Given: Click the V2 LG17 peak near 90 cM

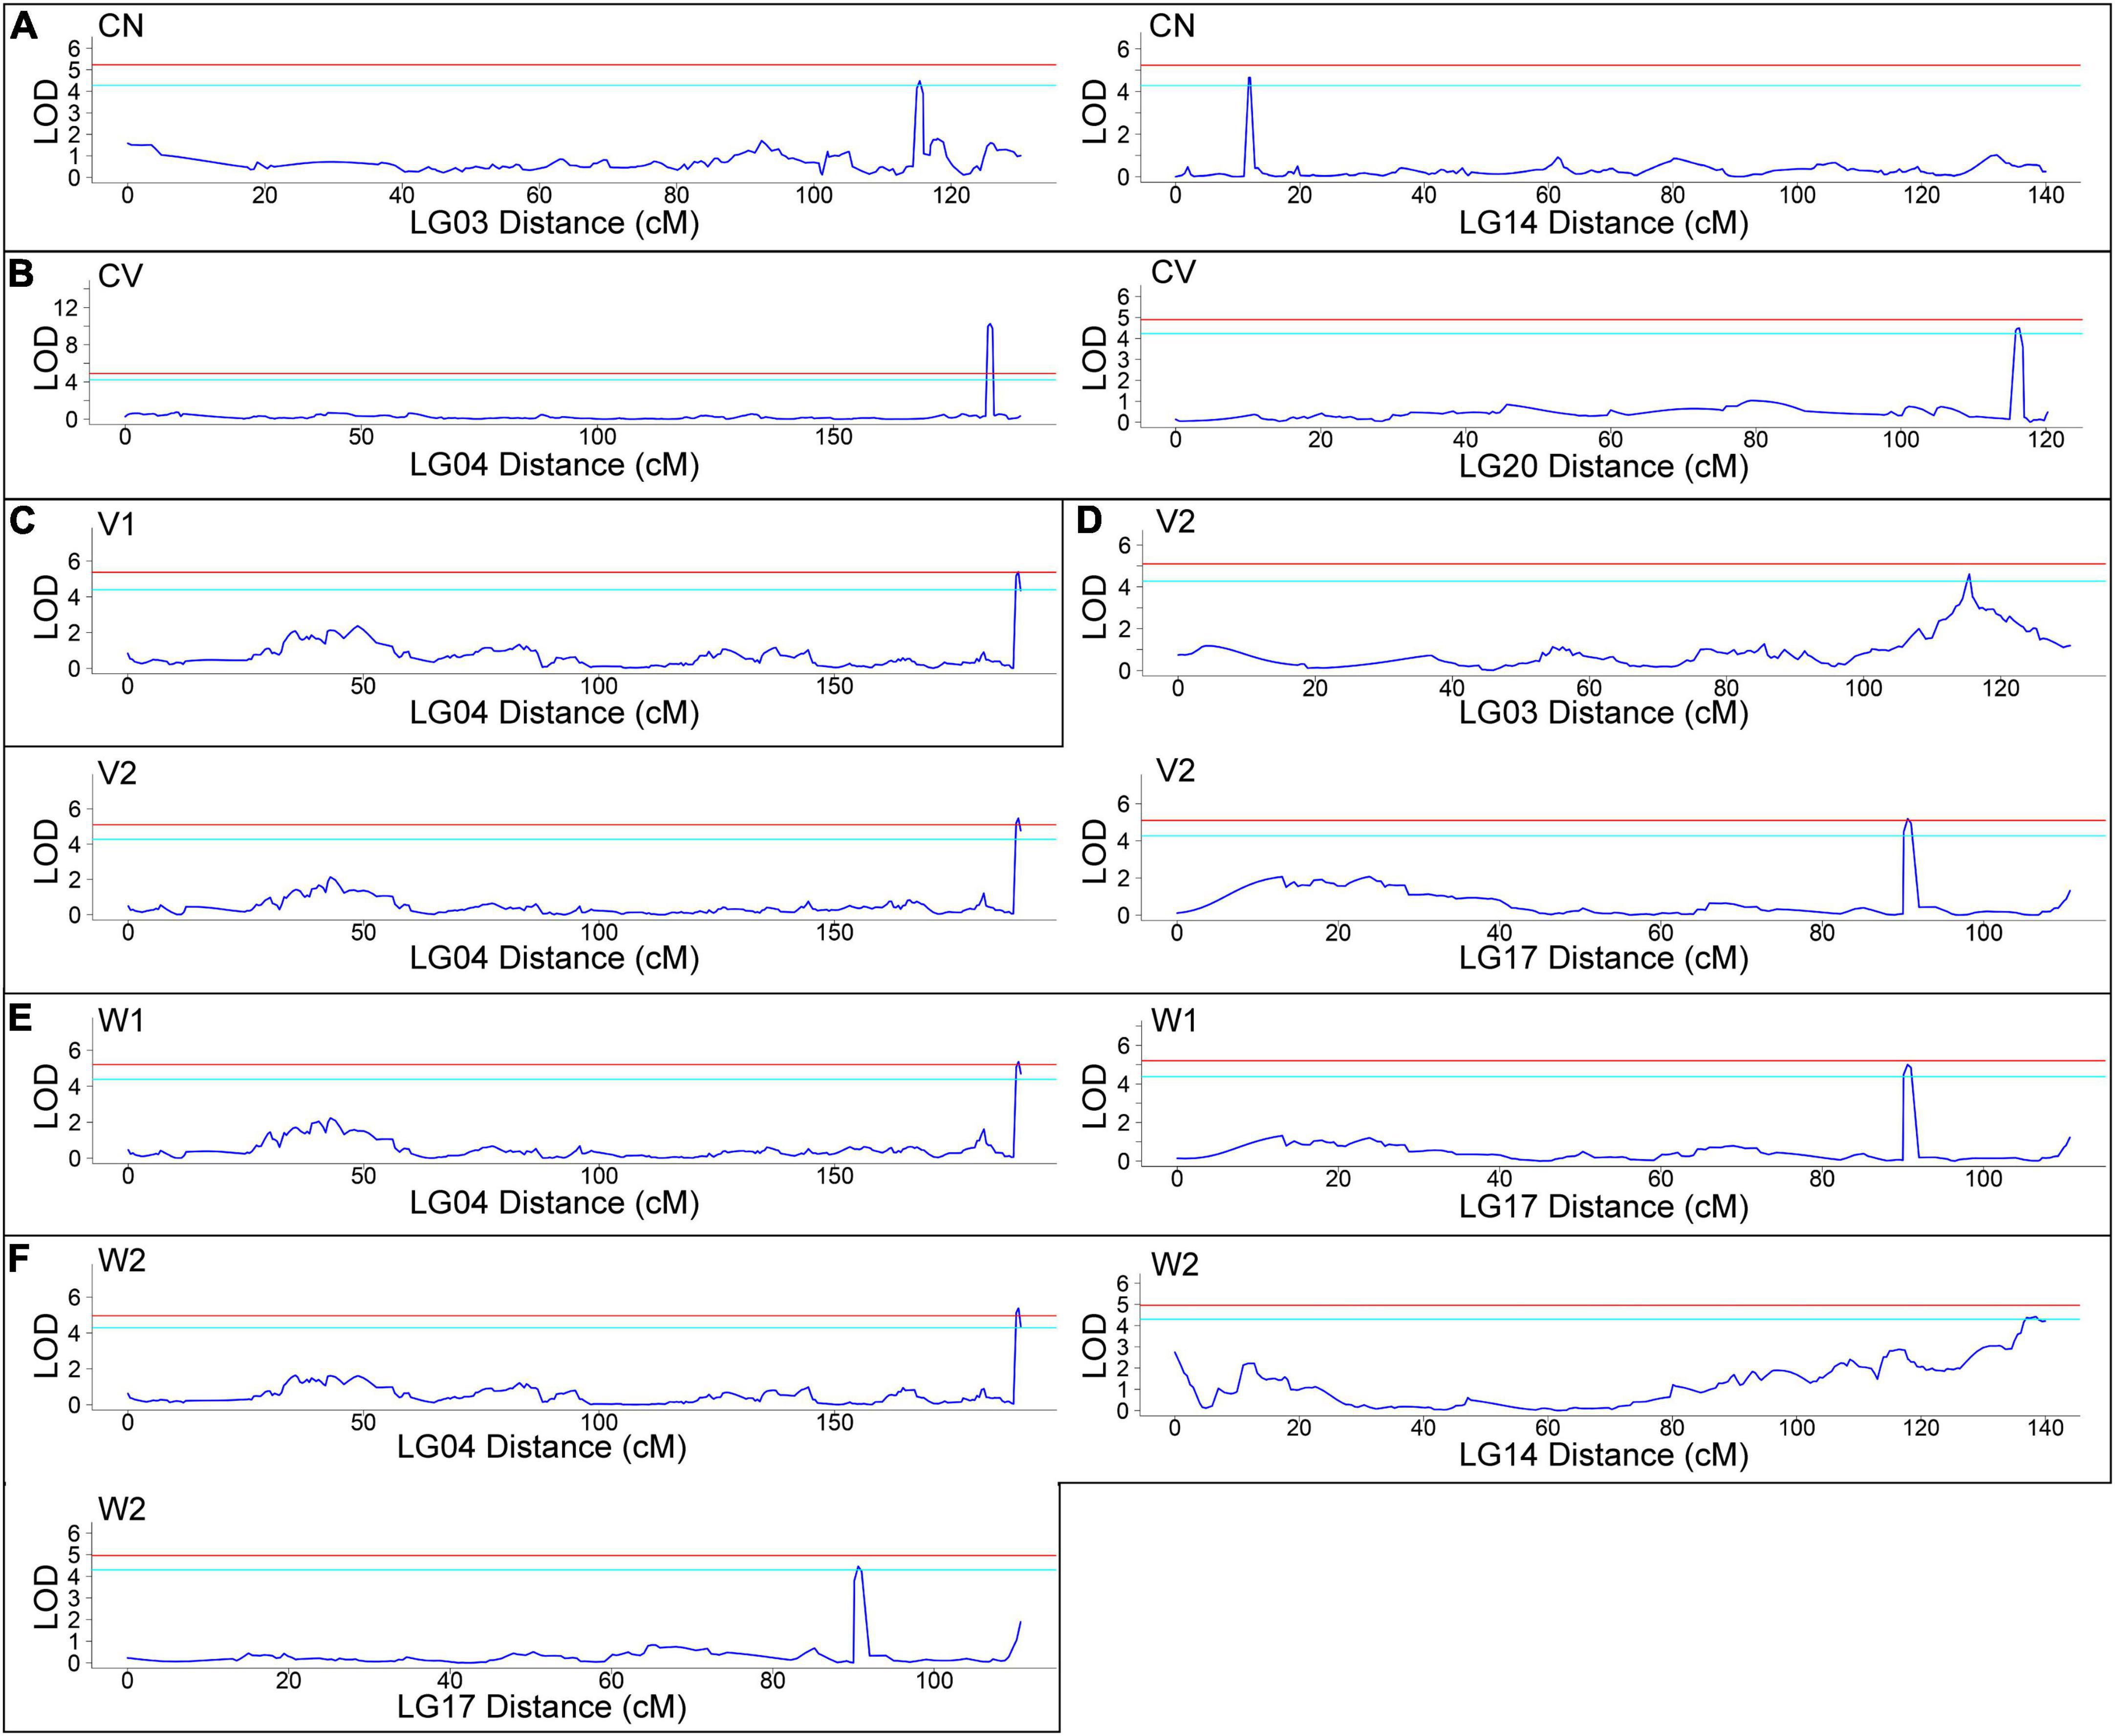Looking at the screenshot, I should coord(1908,821).
